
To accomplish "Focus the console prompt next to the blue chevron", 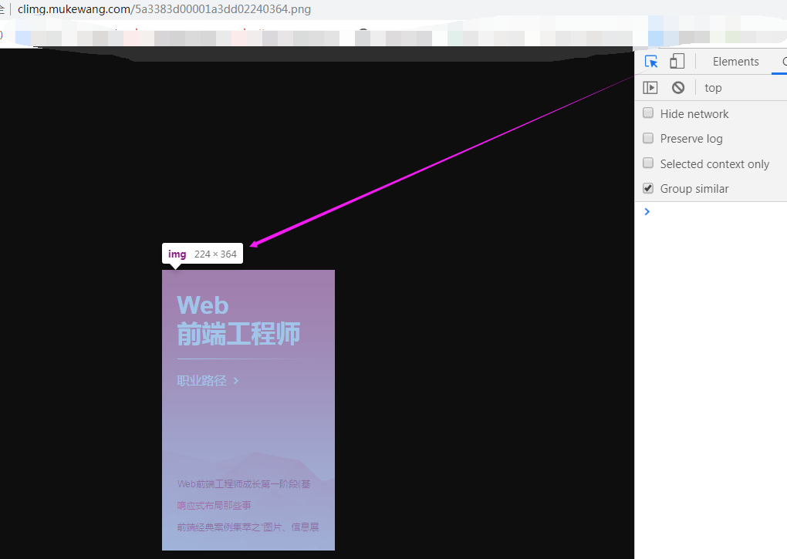I will (718, 211).
